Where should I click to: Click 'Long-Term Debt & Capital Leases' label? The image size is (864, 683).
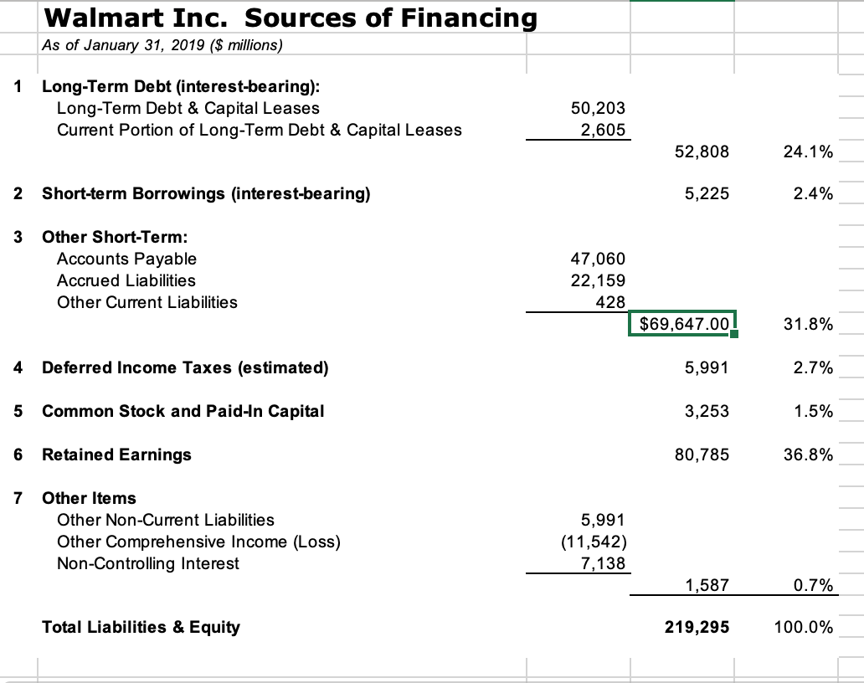[188, 108]
